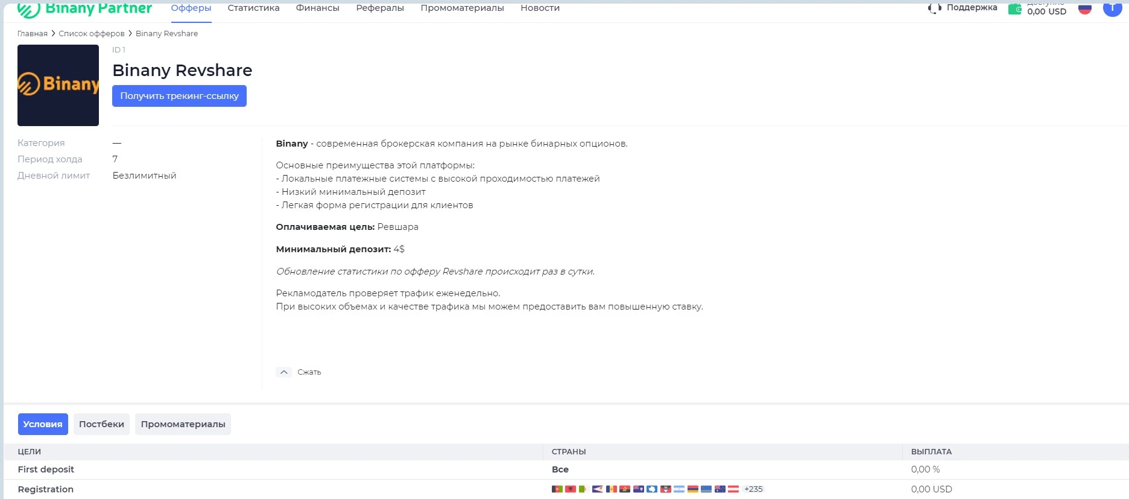The width and height of the screenshot is (1129, 499).
Task: Open the Промоматериалы tab below the description
Action: 183,424
